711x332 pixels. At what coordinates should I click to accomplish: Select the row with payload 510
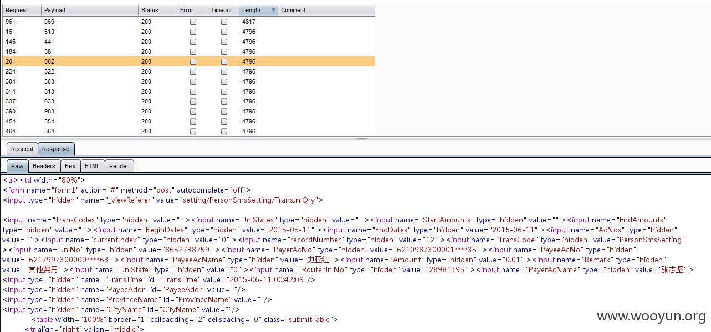pyautogui.click(x=188, y=32)
